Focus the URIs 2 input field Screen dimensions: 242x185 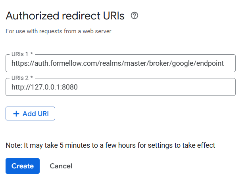click(x=121, y=87)
